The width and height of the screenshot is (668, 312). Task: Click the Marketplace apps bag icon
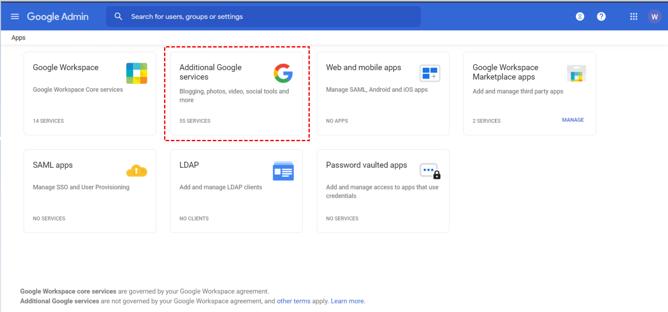pyautogui.click(x=576, y=73)
